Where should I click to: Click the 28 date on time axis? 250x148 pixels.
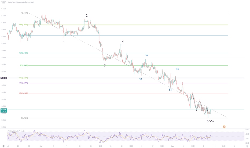[18, 146]
